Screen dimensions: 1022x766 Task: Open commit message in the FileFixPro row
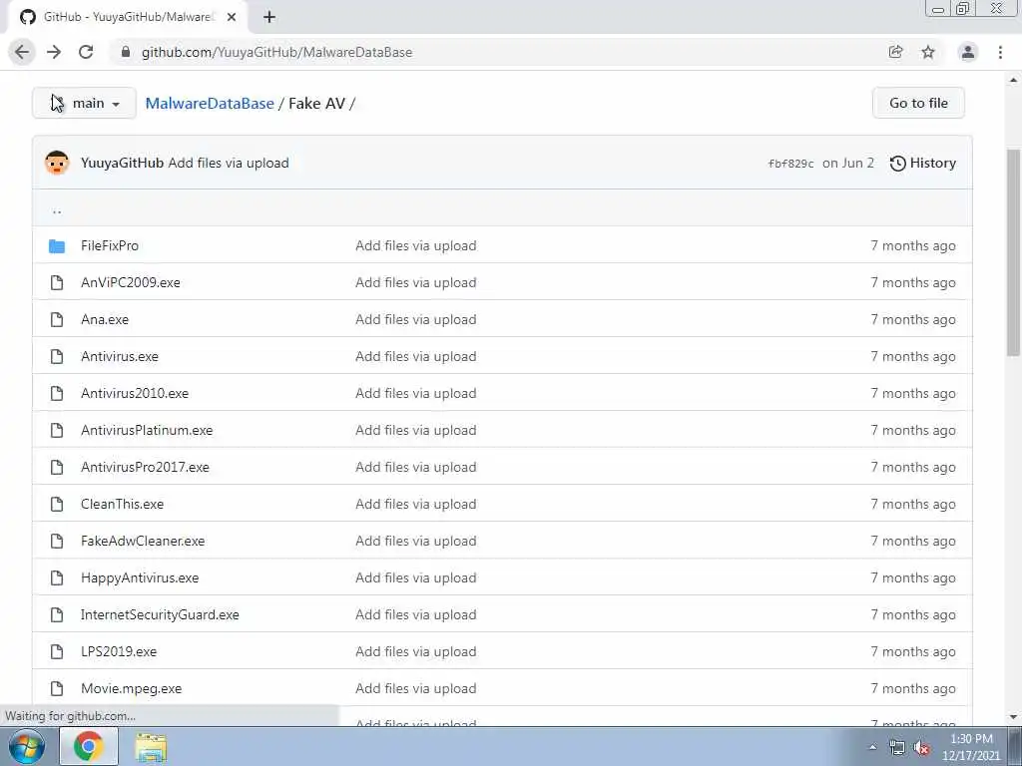[416, 245]
